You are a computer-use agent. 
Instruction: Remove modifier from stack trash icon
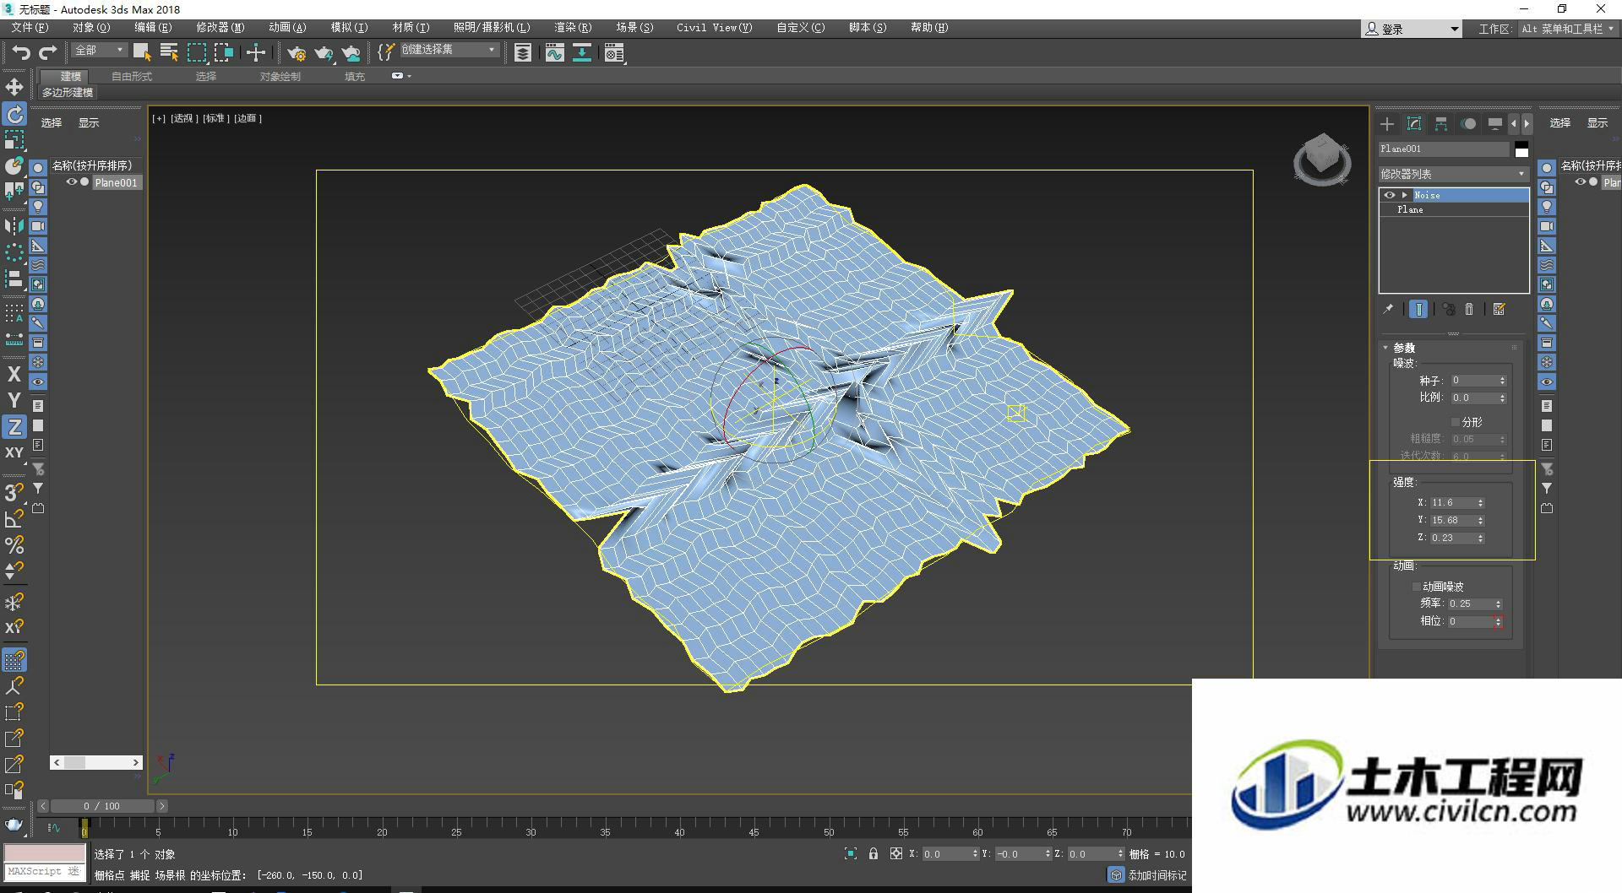1469,309
